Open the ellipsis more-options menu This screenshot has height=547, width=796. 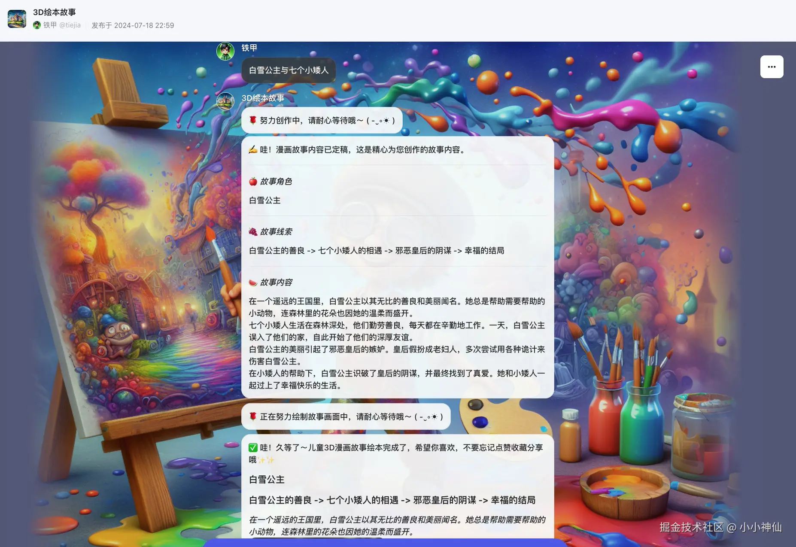[x=772, y=67]
